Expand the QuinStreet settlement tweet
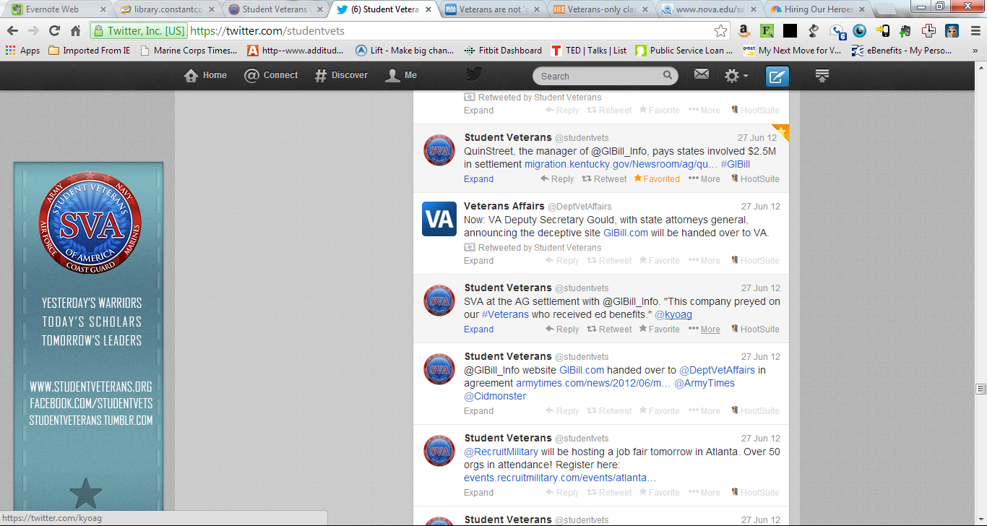987x526 pixels. 478,179
